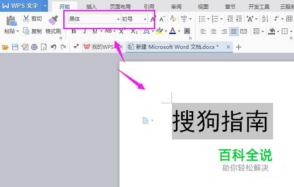Redo last action
Screen dimensions: 294x187
coord(63,47)
